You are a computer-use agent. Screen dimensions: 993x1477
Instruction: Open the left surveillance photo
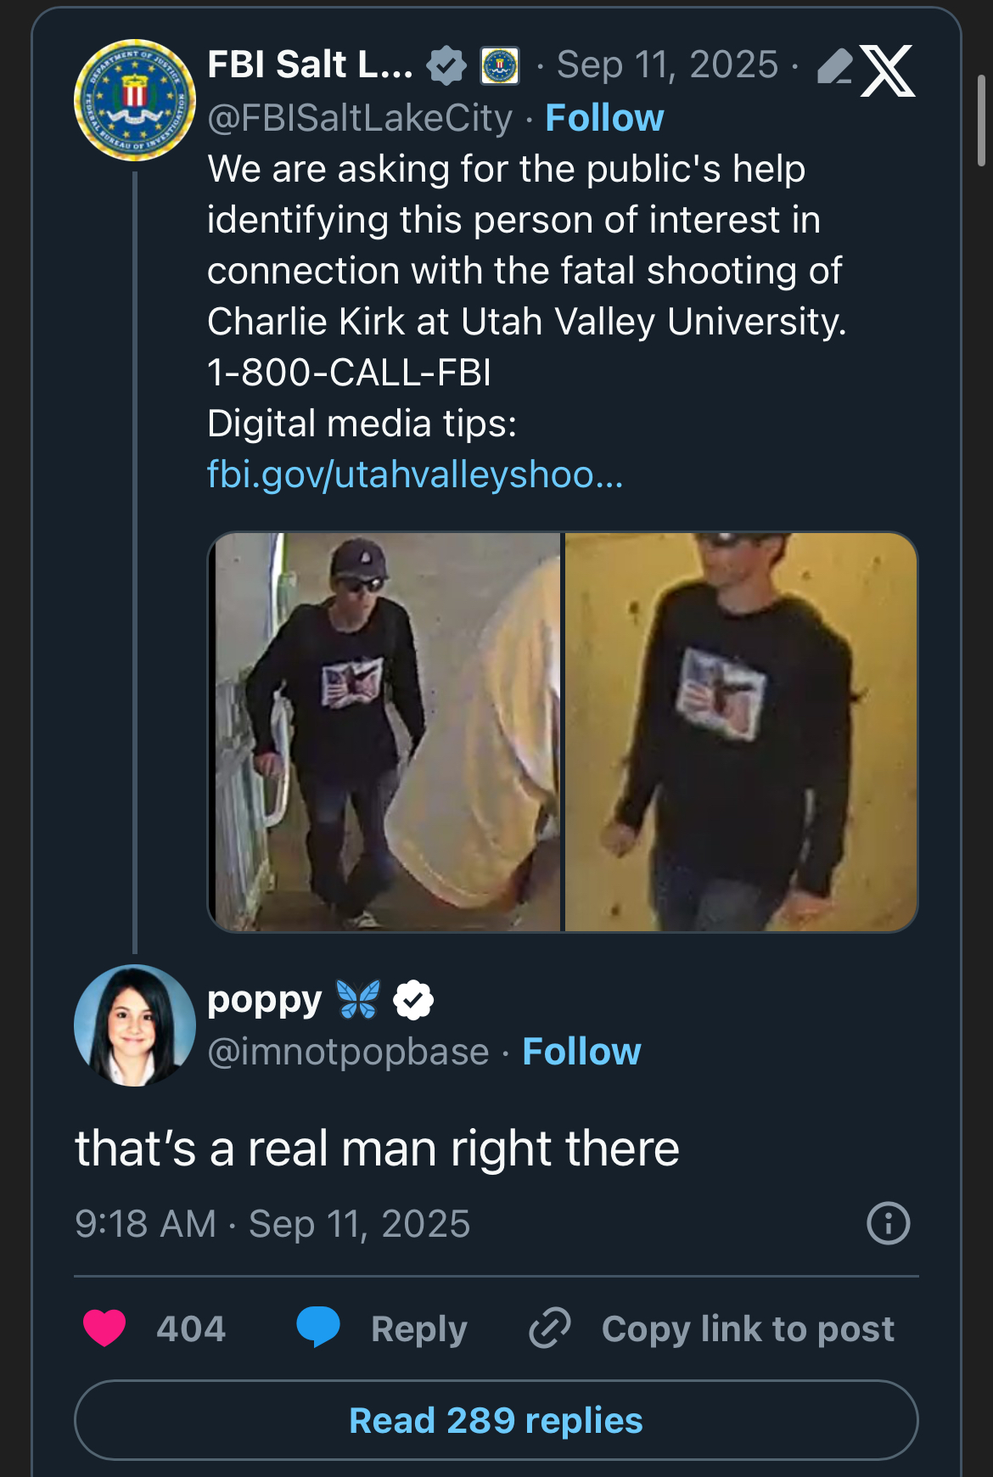coord(386,732)
